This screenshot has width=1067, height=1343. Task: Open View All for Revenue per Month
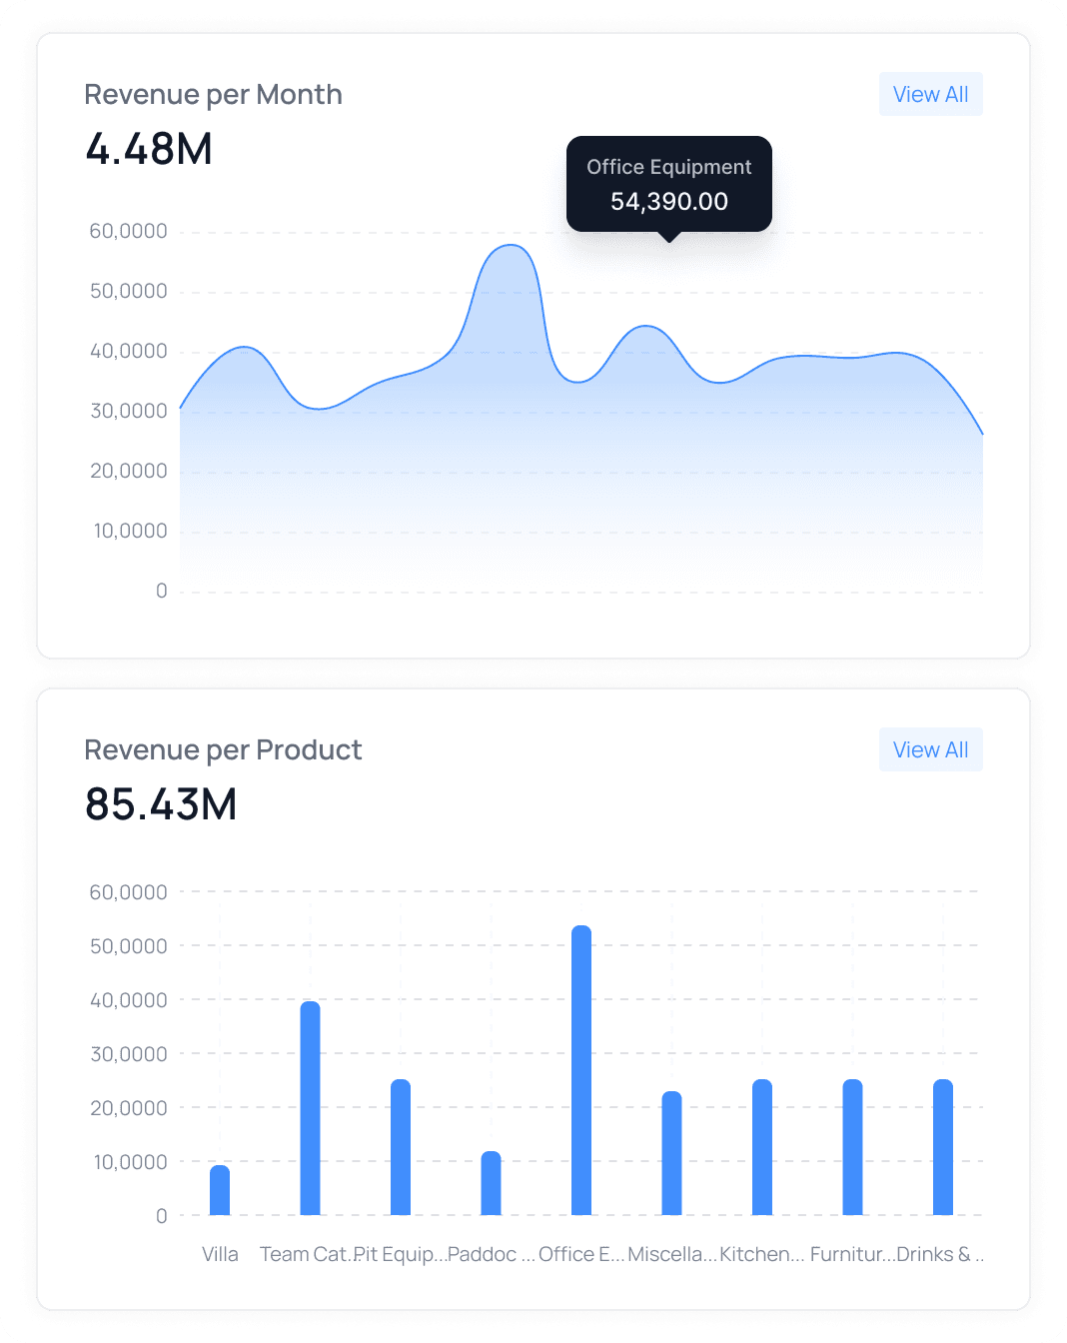coord(930,93)
